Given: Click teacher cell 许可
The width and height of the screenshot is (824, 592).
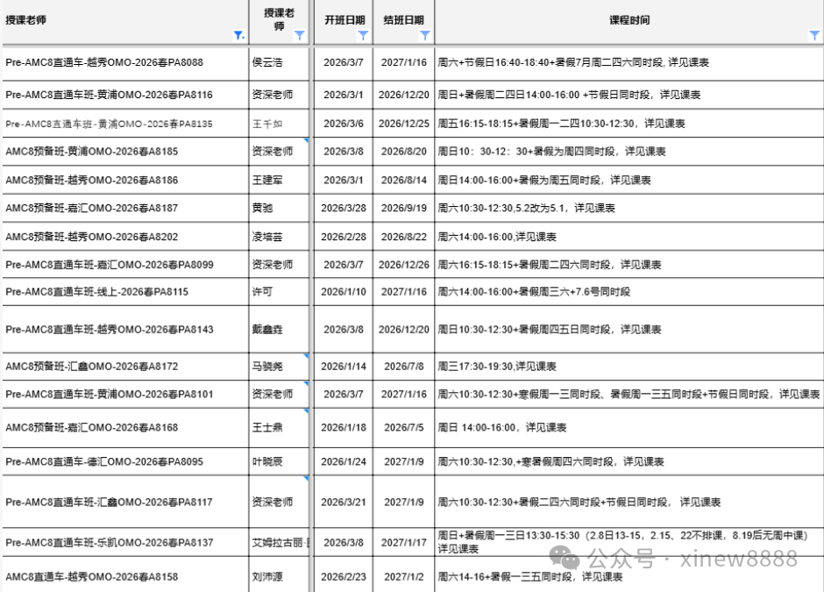Looking at the screenshot, I should (x=262, y=292).
